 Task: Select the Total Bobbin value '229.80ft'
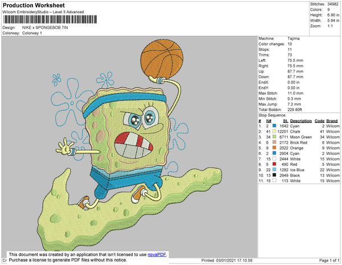(295, 110)
